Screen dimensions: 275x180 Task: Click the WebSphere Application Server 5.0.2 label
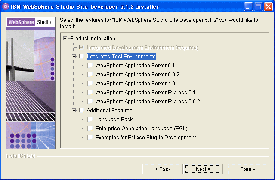[137, 75]
